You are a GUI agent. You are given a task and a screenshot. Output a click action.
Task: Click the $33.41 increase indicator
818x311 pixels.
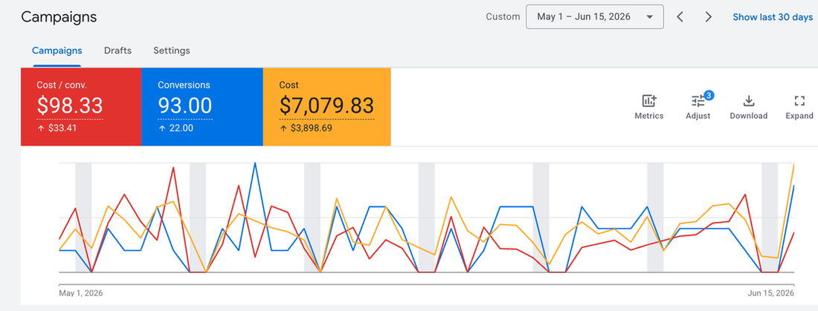(x=57, y=128)
